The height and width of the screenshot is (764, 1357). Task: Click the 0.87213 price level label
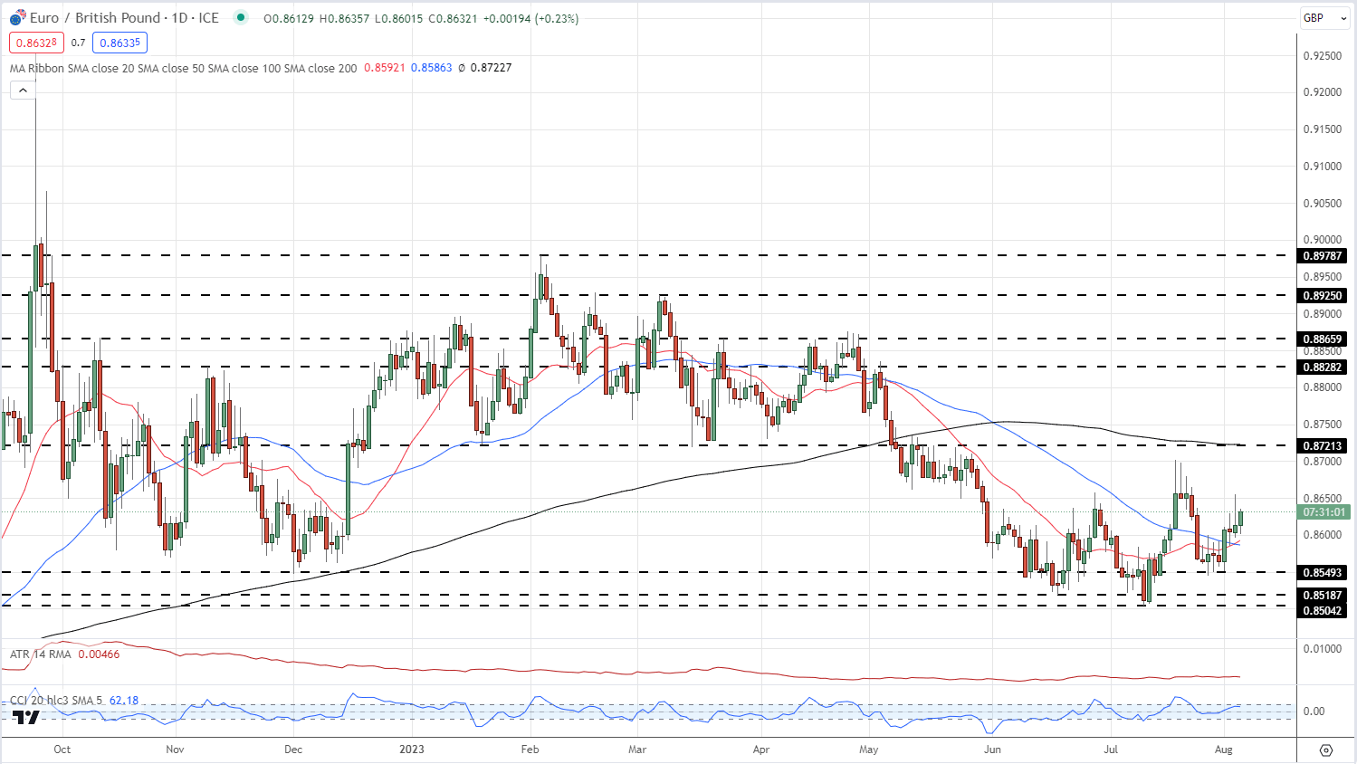click(x=1323, y=446)
